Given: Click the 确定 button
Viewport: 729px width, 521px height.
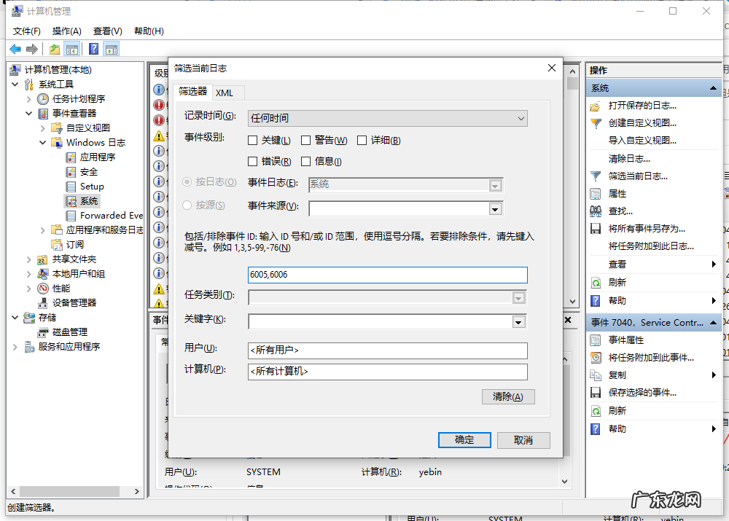Looking at the screenshot, I should (x=464, y=440).
